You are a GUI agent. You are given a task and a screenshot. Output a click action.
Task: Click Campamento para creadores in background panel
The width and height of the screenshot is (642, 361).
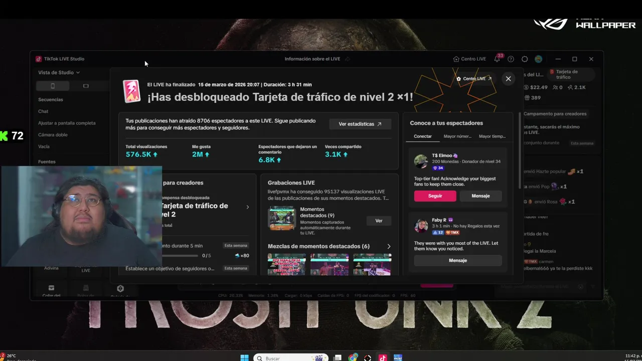(x=555, y=114)
